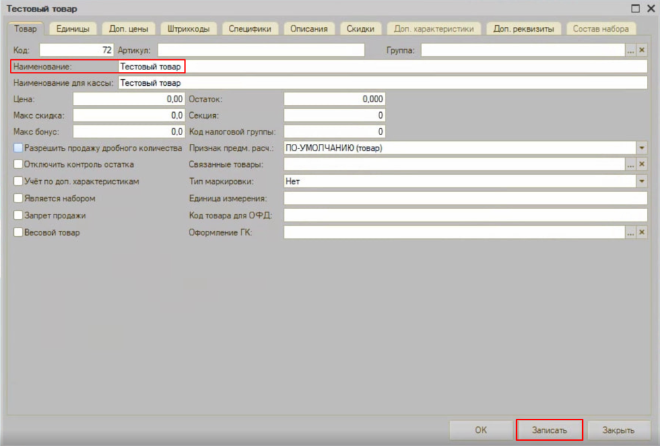Enable Разрешить продажу дробного количества checkbox
Image resolution: width=660 pixels, height=446 pixels.
click(x=18, y=148)
